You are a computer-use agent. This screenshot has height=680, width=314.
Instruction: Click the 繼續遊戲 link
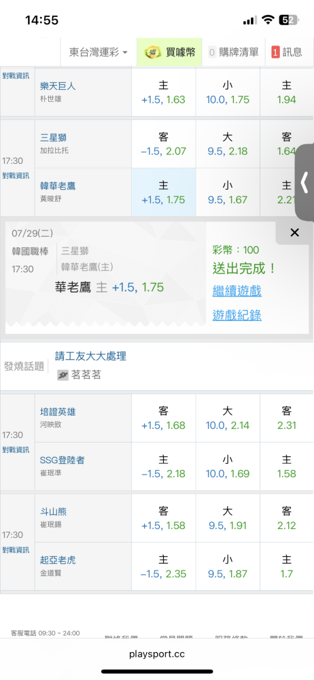tap(237, 290)
